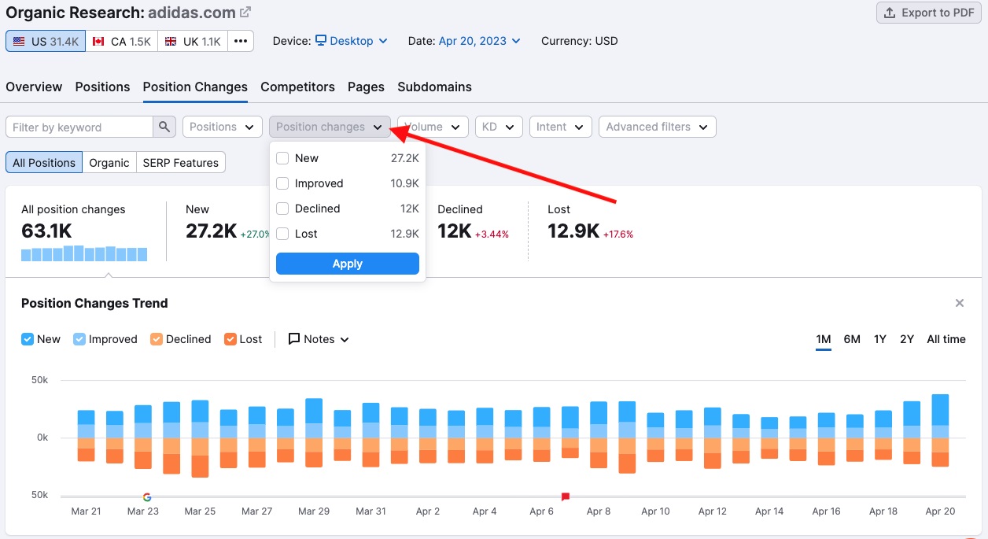Click the Apply button
The height and width of the screenshot is (539, 988).
348,264
